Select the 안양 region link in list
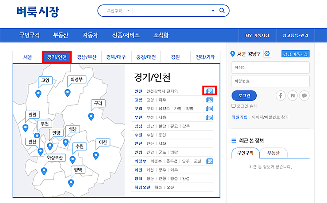 [138, 152]
